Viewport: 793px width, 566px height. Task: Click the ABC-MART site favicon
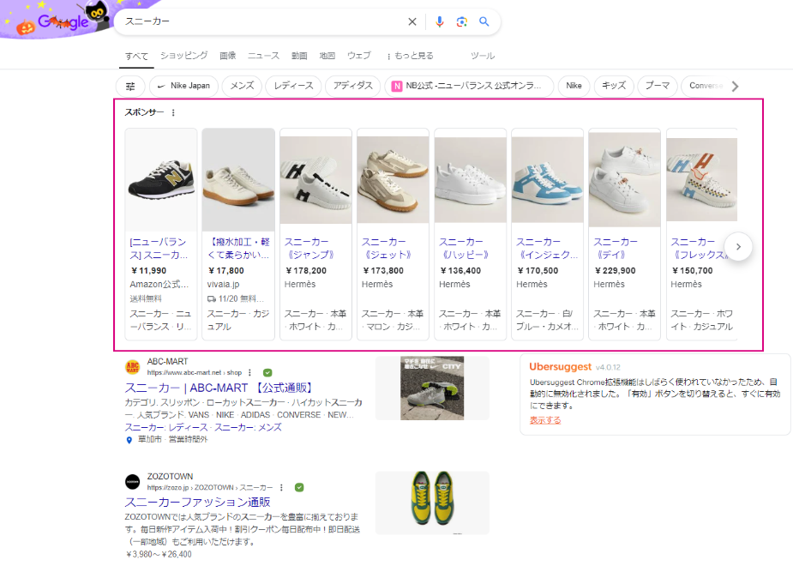point(133,367)
